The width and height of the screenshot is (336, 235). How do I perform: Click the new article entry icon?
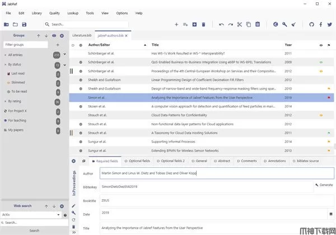(x=194, y=25)
